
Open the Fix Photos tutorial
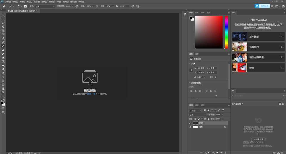(x=258, y=47)
